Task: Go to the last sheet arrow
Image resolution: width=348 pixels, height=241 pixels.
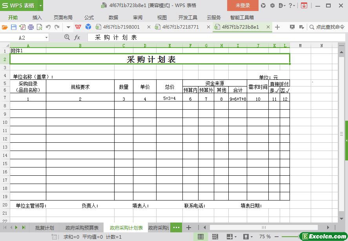Action: pyautogui.click(x=24, y=228)
